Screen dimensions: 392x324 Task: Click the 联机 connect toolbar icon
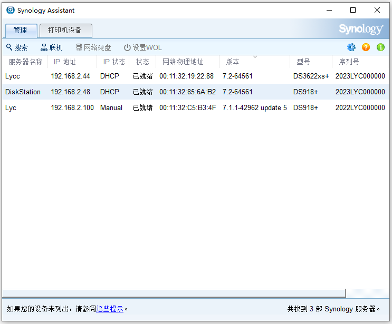click(x=44, y=47)
